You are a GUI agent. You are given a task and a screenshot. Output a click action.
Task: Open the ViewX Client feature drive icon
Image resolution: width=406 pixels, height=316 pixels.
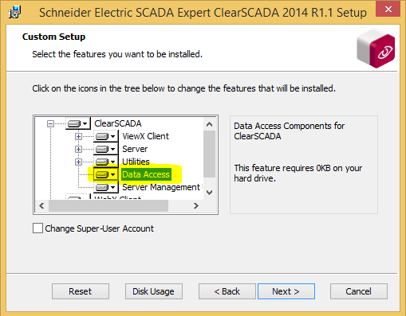coord(105,136)
